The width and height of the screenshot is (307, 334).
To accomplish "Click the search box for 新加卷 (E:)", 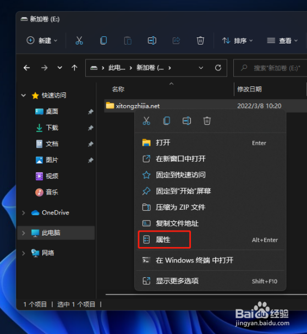I will (x=271, y=68).
